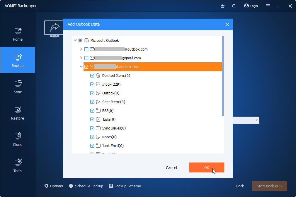
Task: Open Backup Scheme settings
Action: [125, 186]
